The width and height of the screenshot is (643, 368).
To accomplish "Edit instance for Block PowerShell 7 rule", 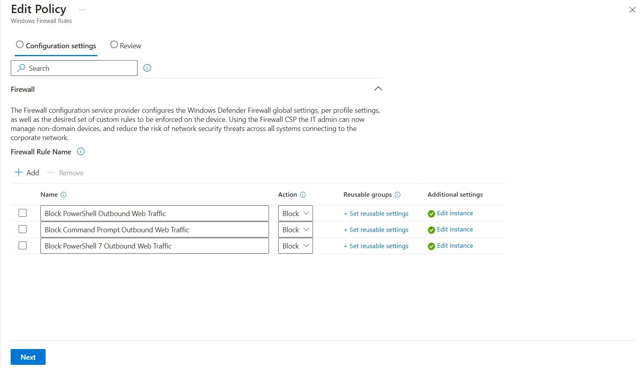I will [455, 246].
